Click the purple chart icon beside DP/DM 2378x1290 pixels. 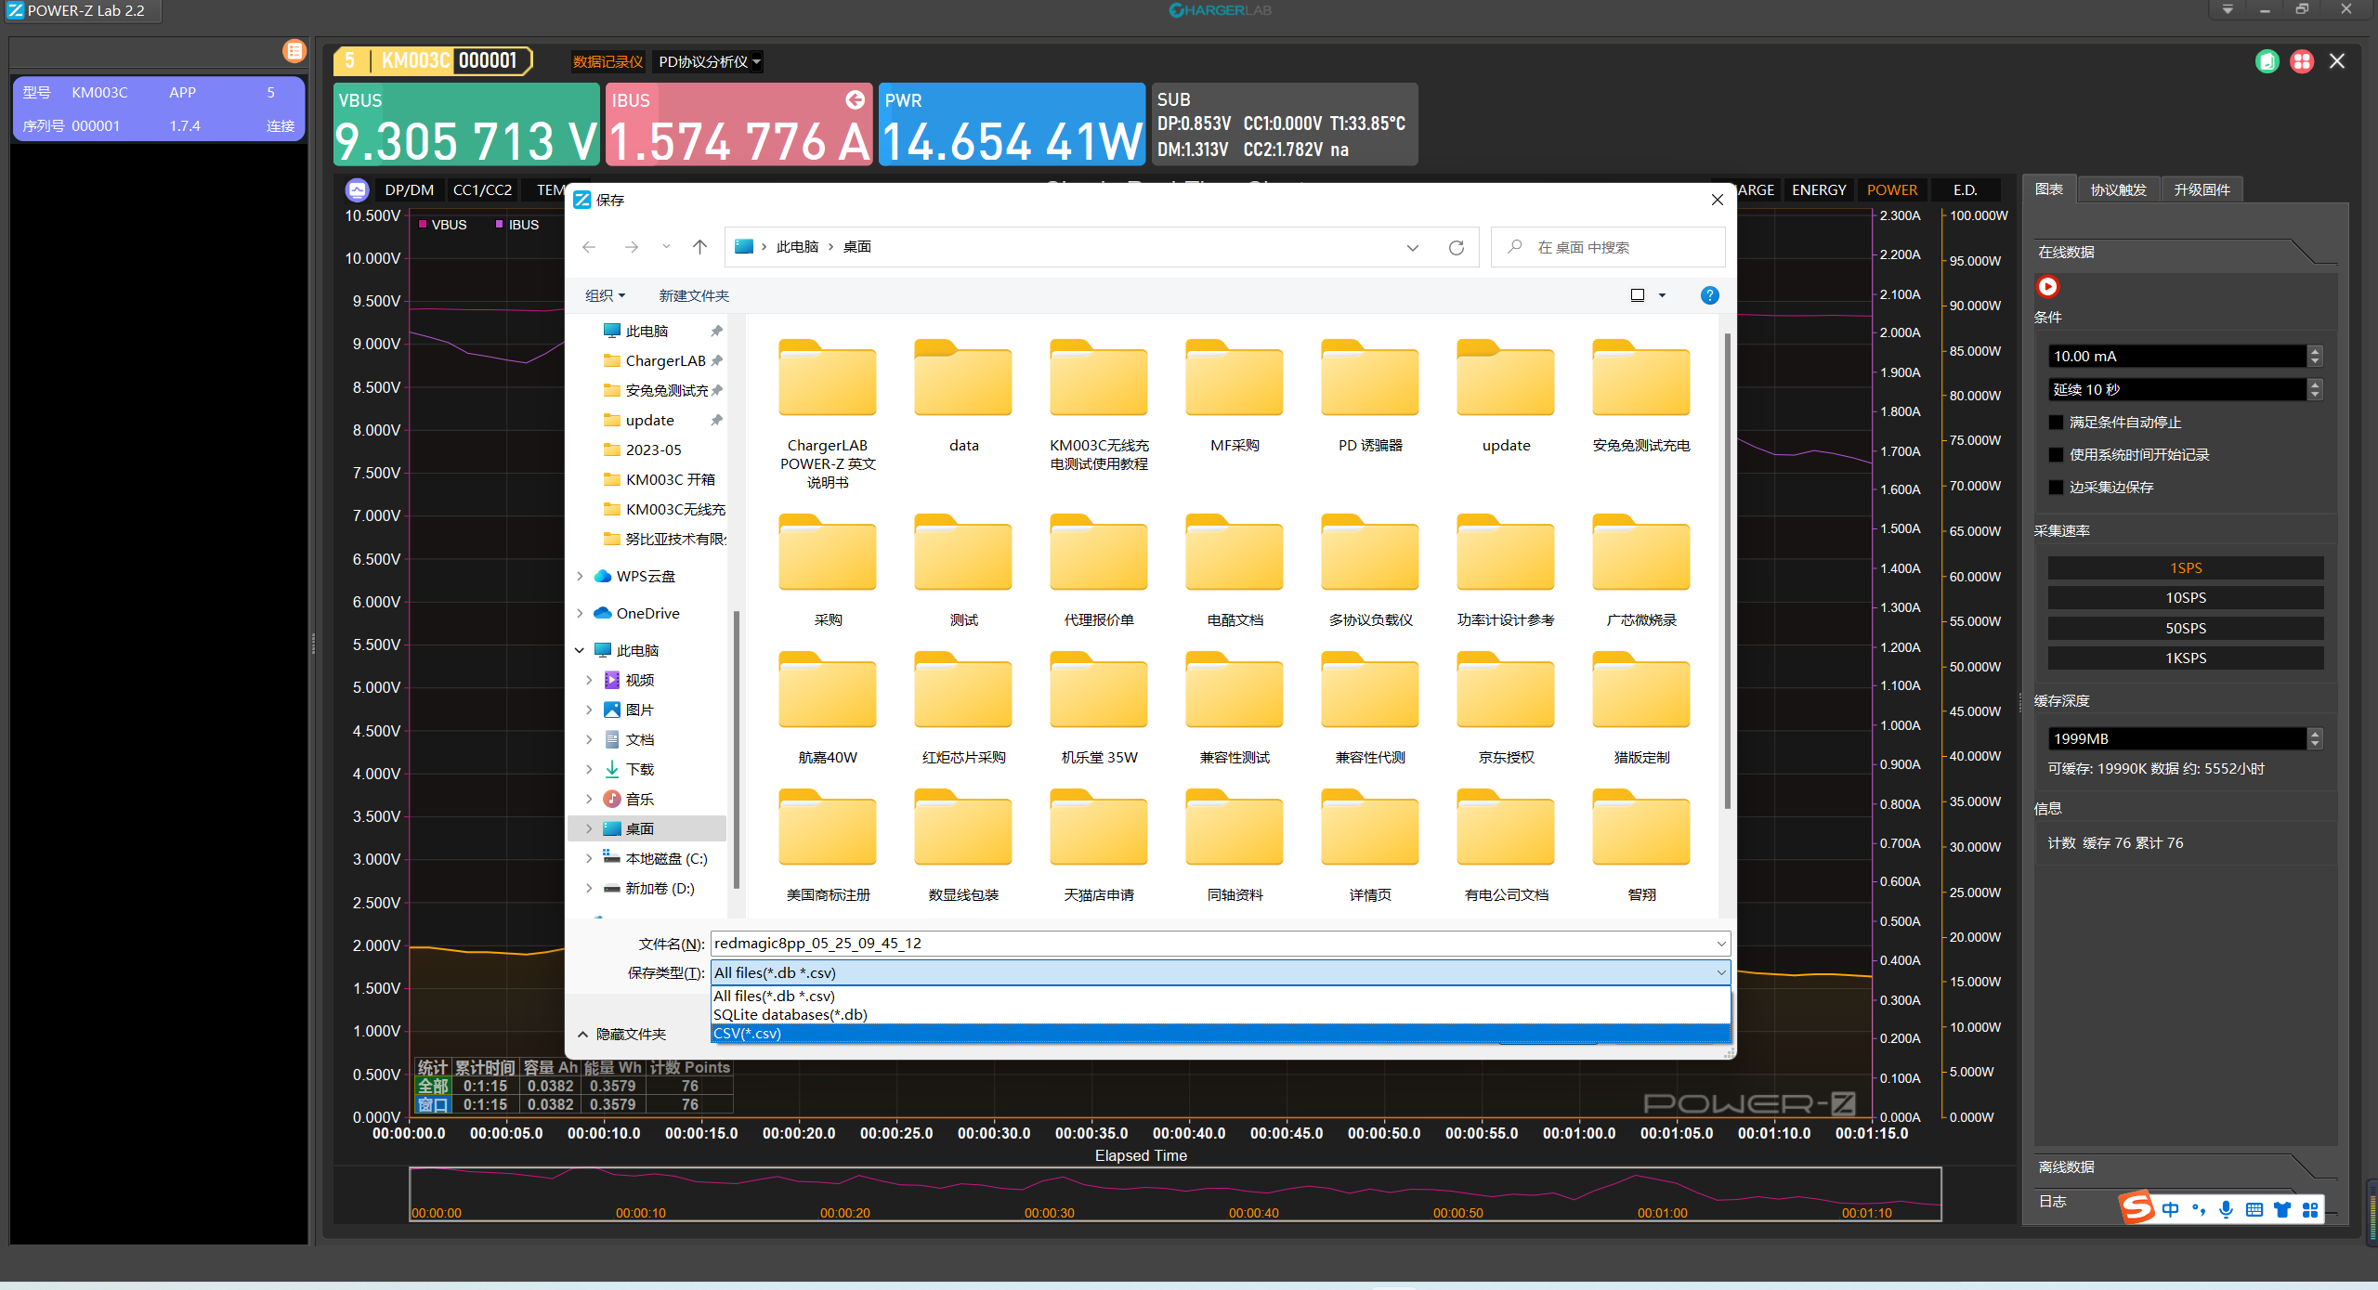pos(357,190)
